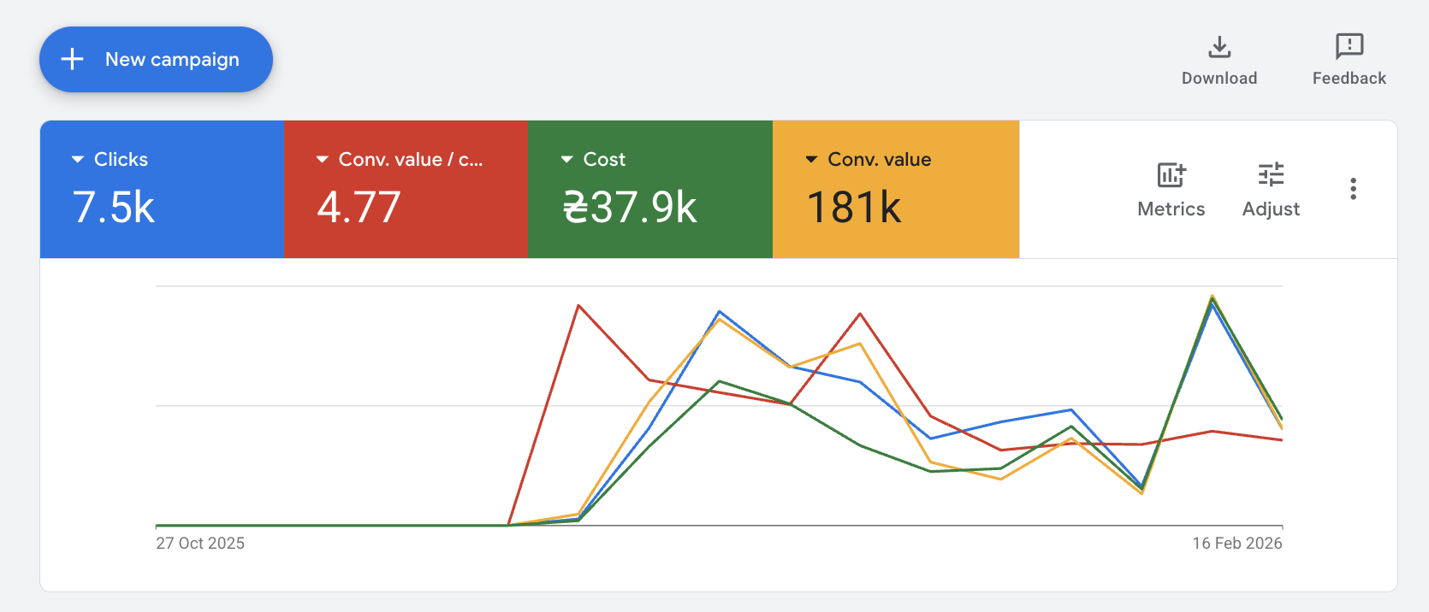Click the Metrics text label
Screen dimensions: 1429x612
click(1171, 209)
